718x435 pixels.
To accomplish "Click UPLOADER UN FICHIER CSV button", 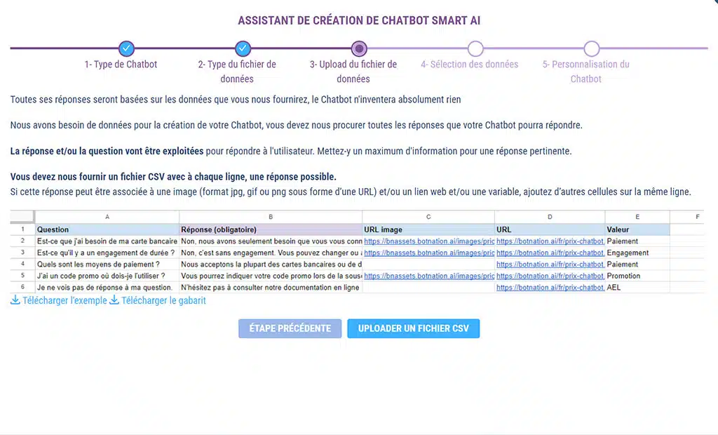I will [413, 328].
